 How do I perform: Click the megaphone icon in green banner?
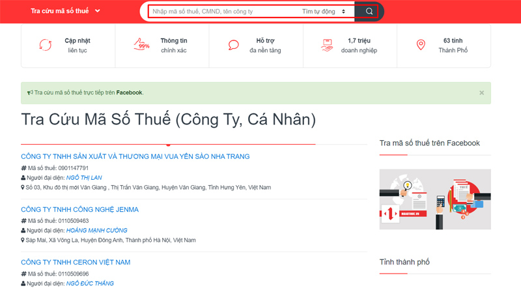pos(30,93)
